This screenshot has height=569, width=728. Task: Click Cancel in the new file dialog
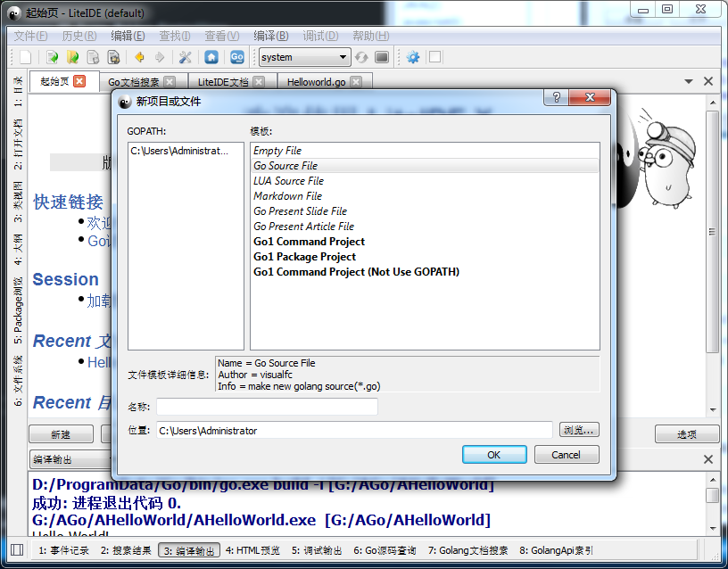click(x=567, y=454)
